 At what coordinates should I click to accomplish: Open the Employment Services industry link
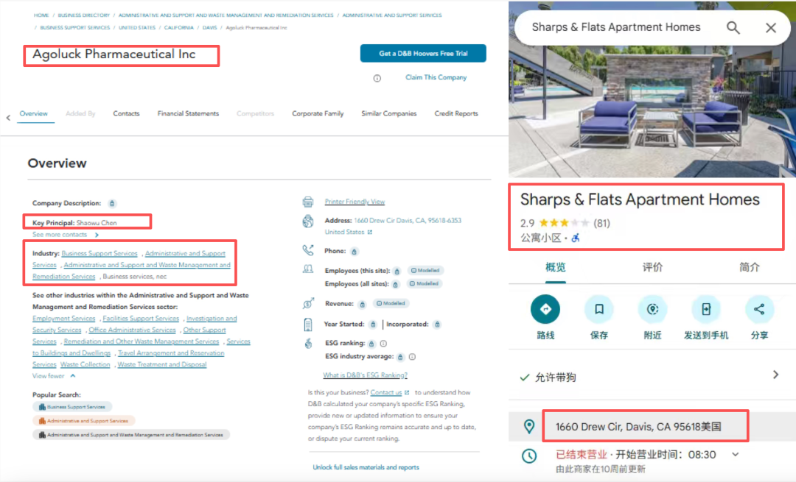[64, 319]
